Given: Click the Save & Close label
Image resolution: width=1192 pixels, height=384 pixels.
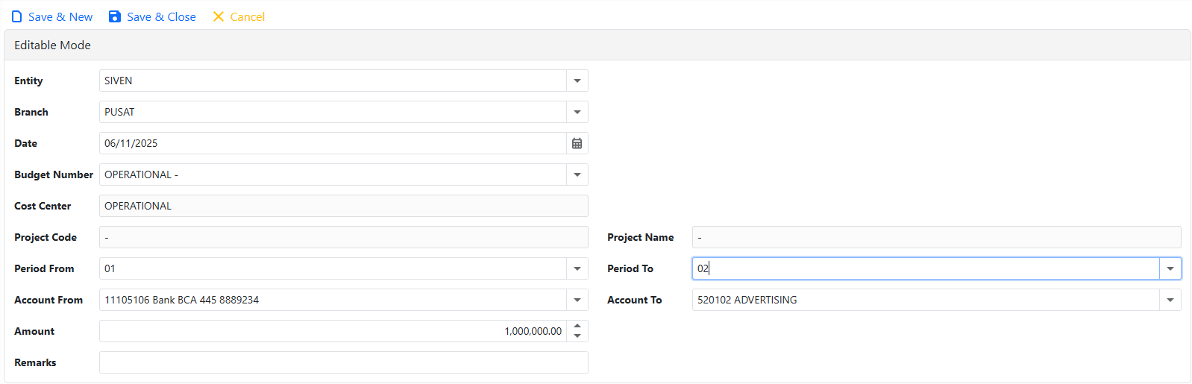Looking at the screenshot, I should pos(161,16).
